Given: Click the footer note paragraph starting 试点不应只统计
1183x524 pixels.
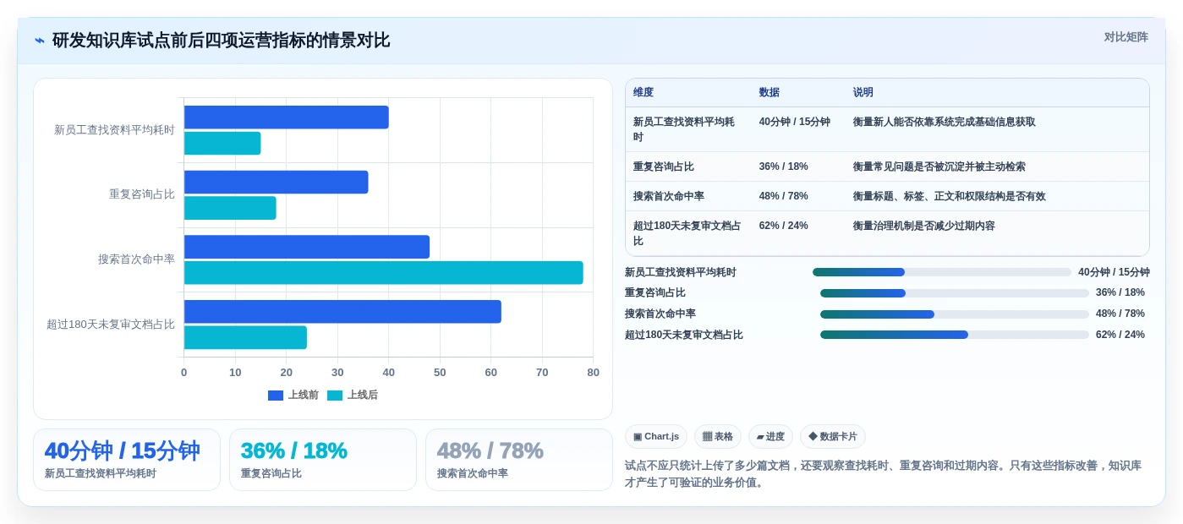Looking at the screenshot, I should tap(884, 474).
